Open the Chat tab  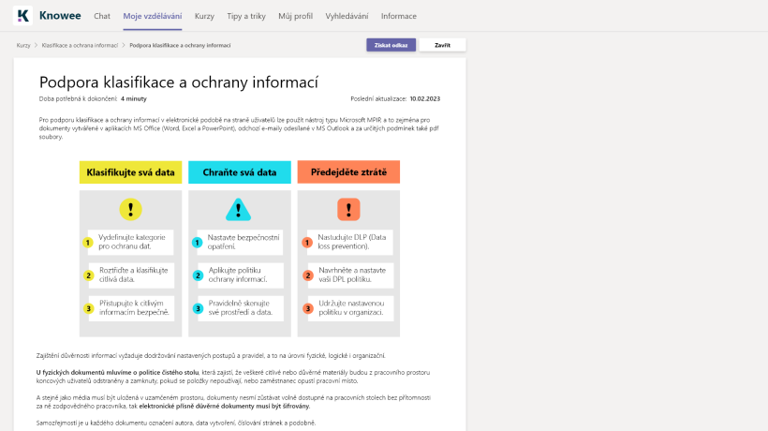(102, 17)
